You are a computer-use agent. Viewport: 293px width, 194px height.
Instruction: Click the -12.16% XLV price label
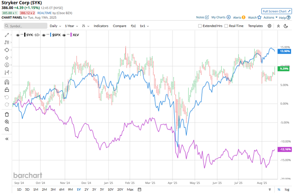coord(285,149)
